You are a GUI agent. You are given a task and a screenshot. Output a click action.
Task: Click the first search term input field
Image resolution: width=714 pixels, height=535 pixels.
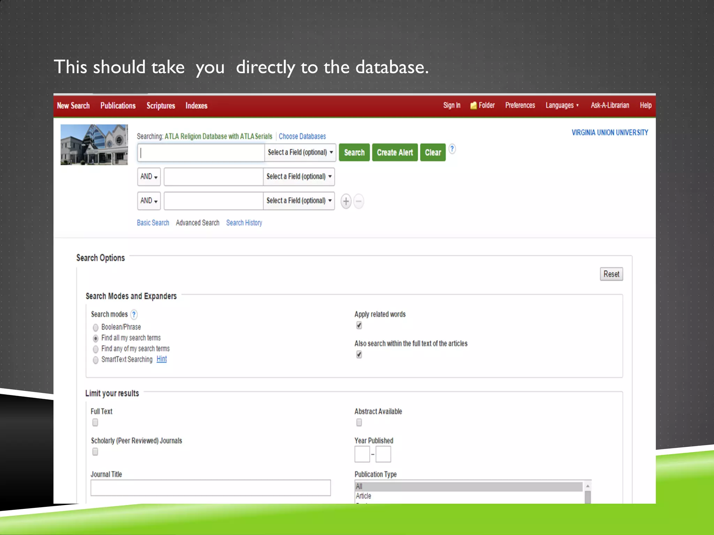(201, 153)
